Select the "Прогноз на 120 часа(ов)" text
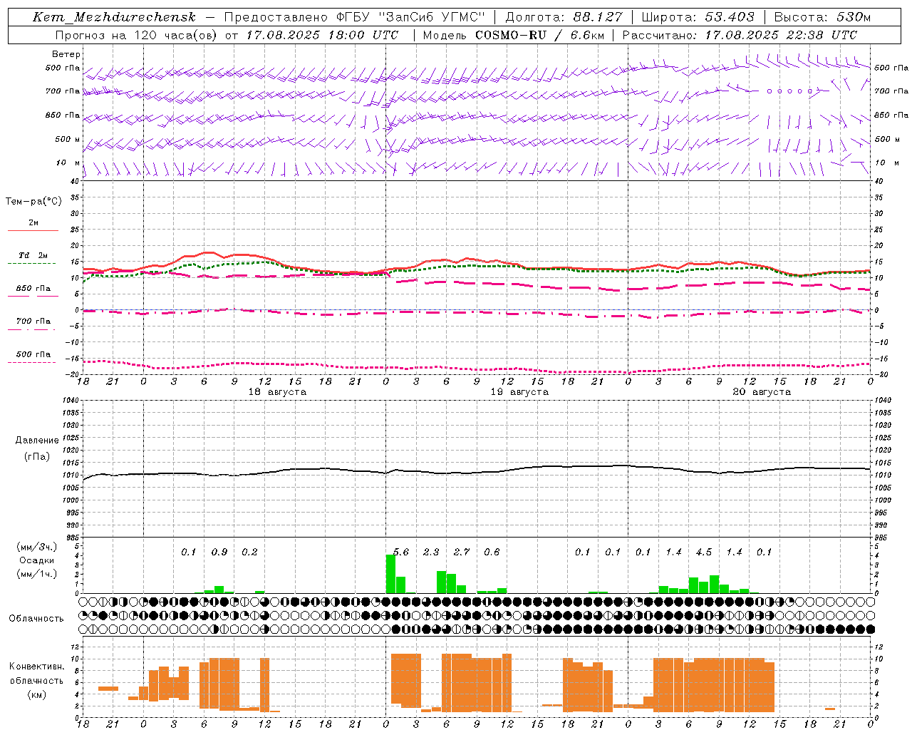 pyautogui.click(x=137, y=35)
